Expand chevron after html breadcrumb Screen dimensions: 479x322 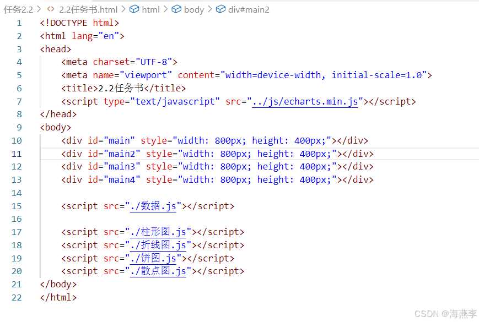coord(165,9)
